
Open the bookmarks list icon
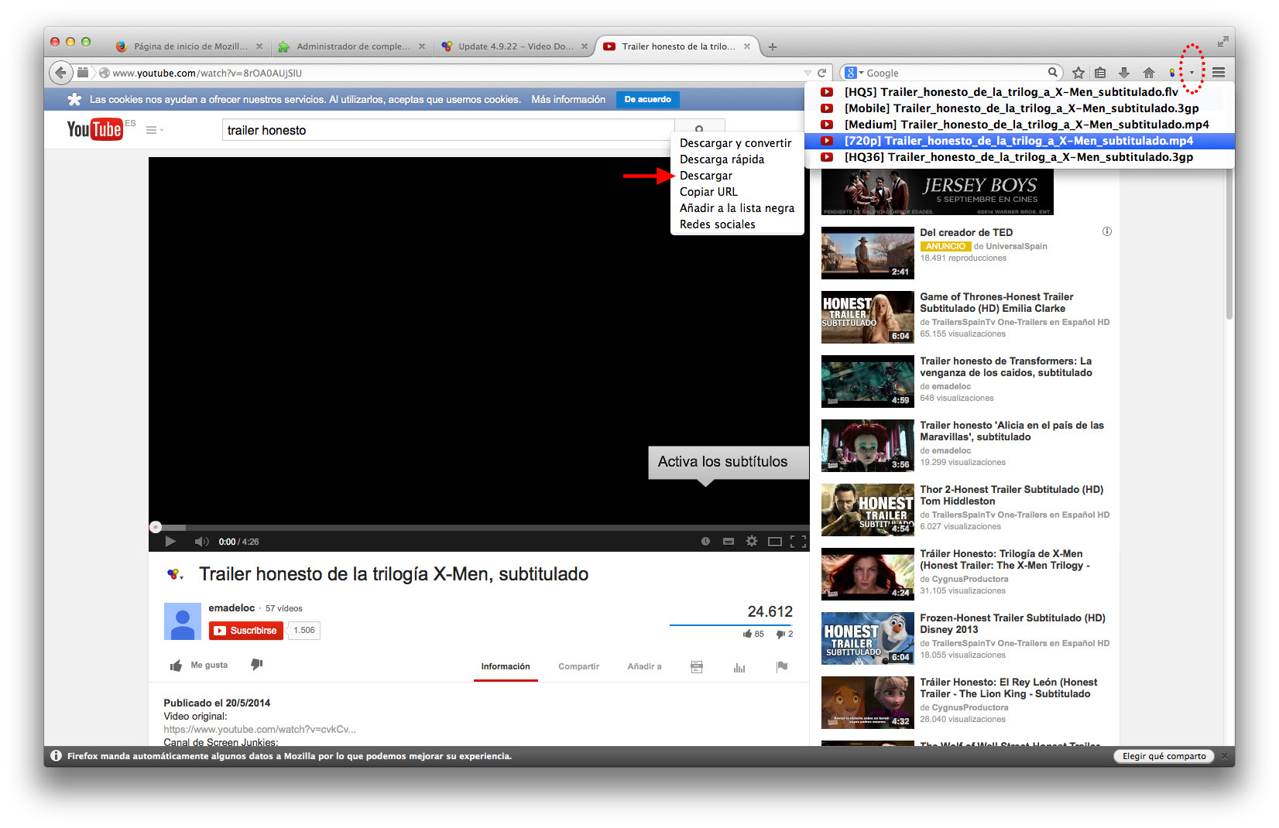click(1100, 73)
